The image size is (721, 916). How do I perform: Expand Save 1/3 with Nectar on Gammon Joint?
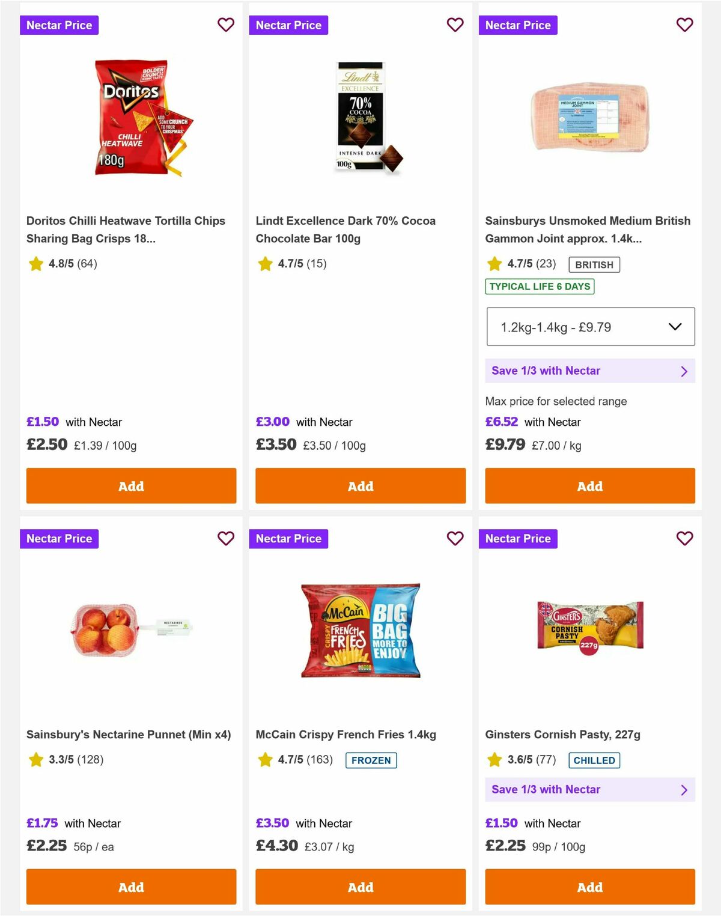[x=591, y=371]
